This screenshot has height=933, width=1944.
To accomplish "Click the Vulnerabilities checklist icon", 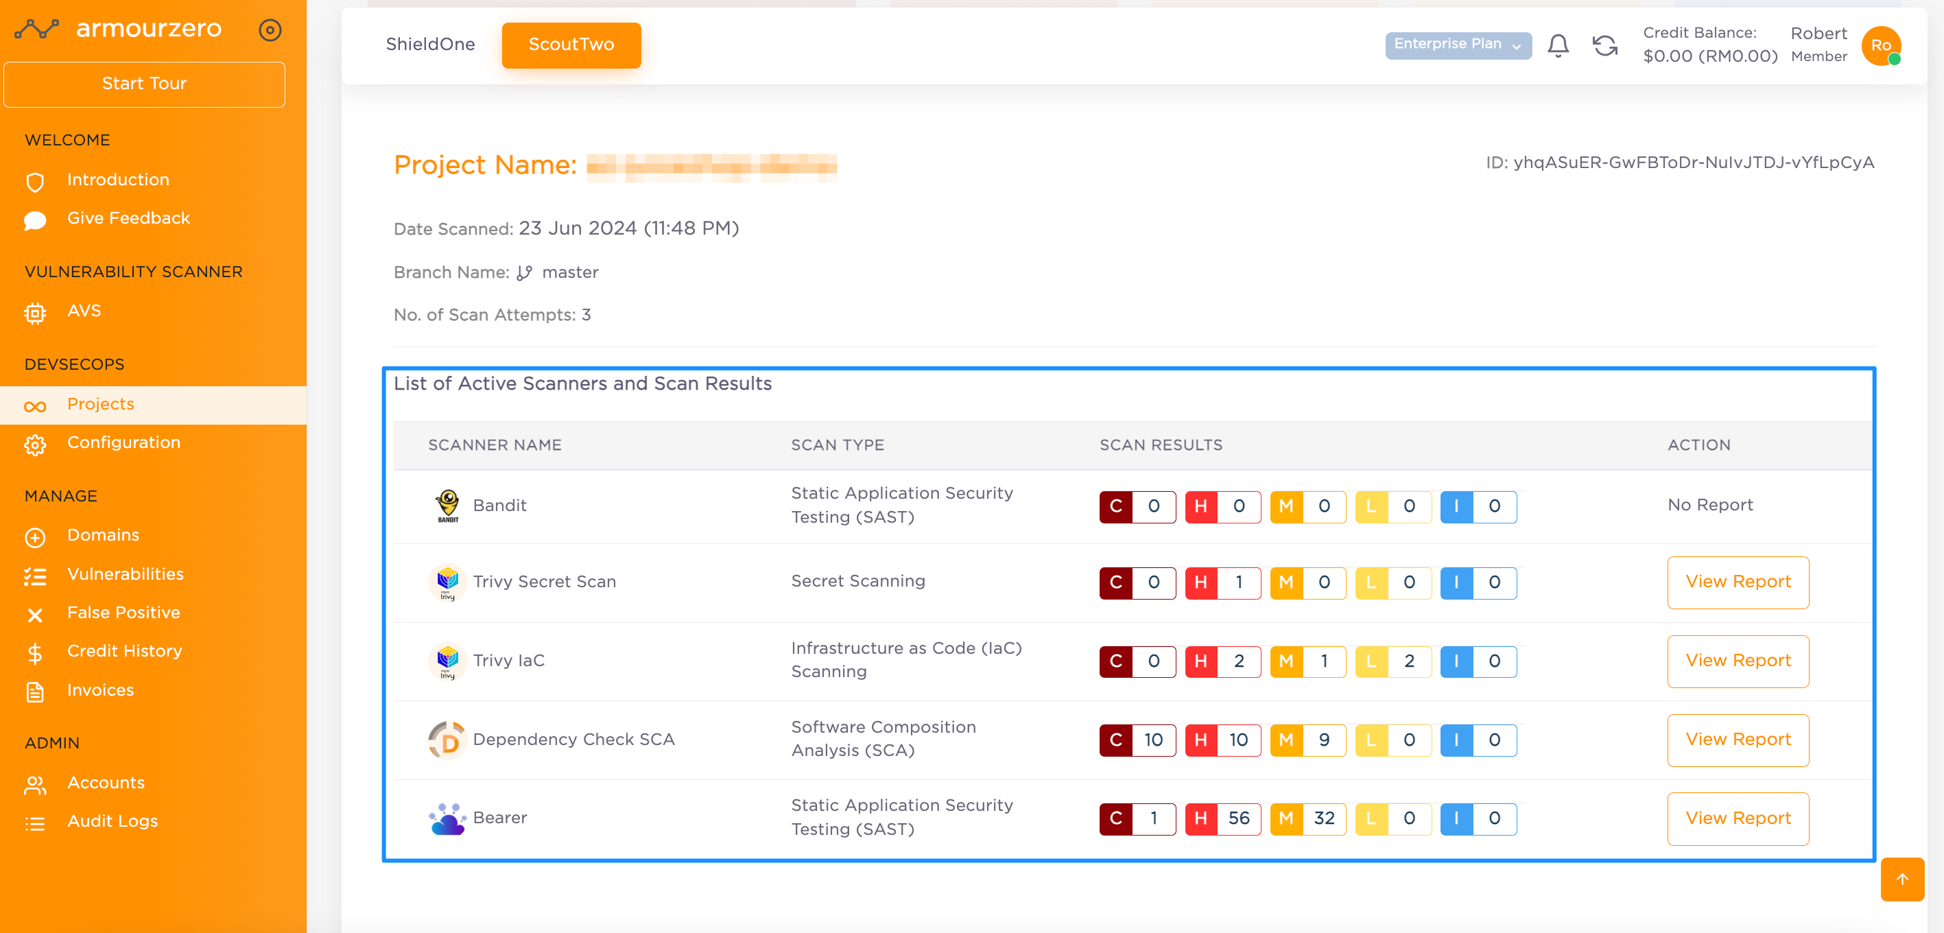I will click(x=35, y=576).
